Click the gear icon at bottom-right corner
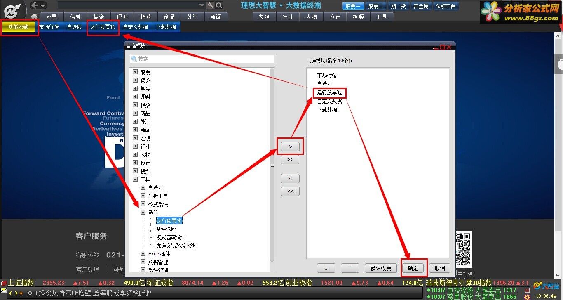 pyautogui.click(x=527, y=297)
